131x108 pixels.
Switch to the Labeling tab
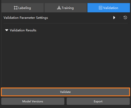22,8
